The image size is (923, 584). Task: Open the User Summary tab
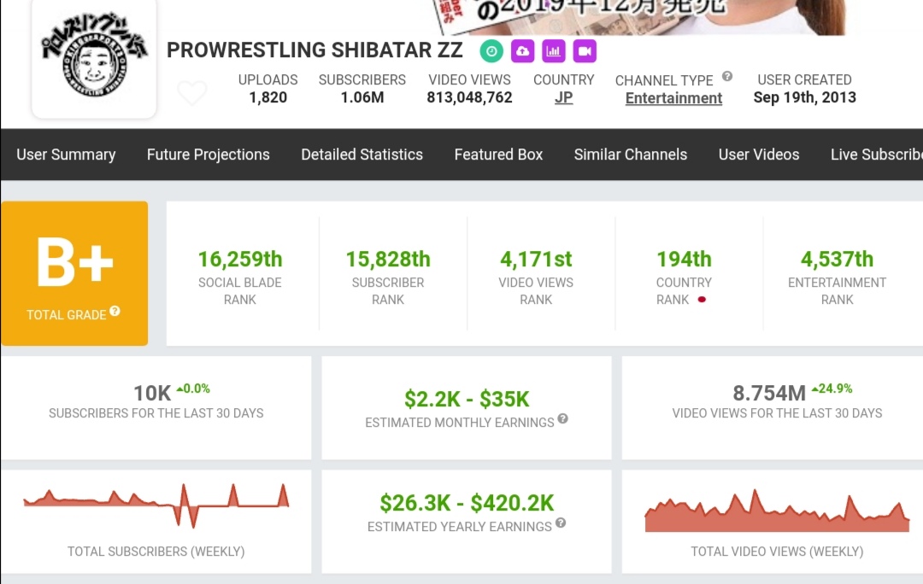(66, 155)
